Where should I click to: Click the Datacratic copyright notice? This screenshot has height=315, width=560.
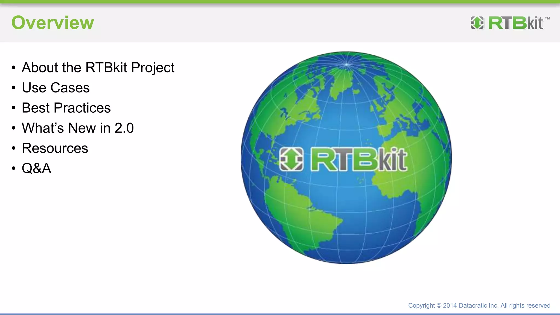click(479, 305)
